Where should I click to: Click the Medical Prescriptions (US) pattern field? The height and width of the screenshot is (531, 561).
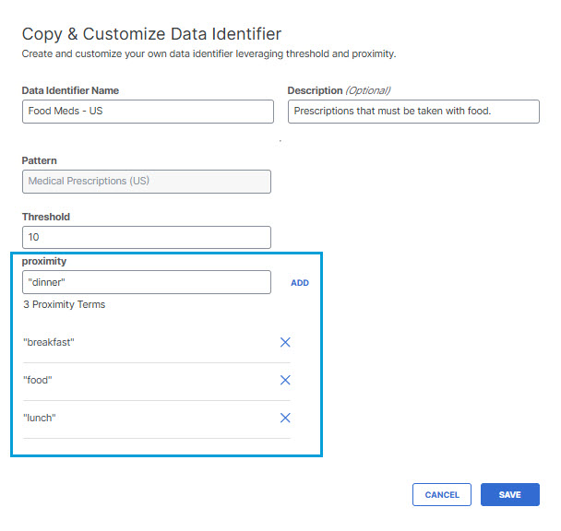pyautogui.click(x=147, y=182)
